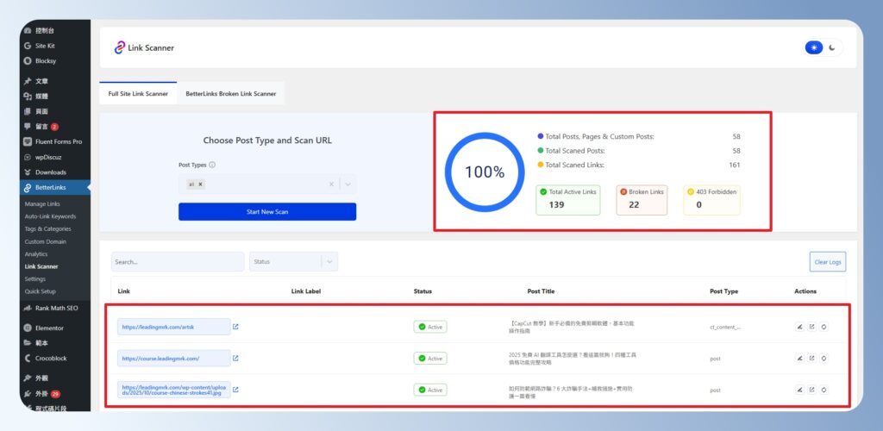Viewport: 883px width, 431px height.
Task: Click the recheck refresh icon in the last row
Action: (824, 390)
